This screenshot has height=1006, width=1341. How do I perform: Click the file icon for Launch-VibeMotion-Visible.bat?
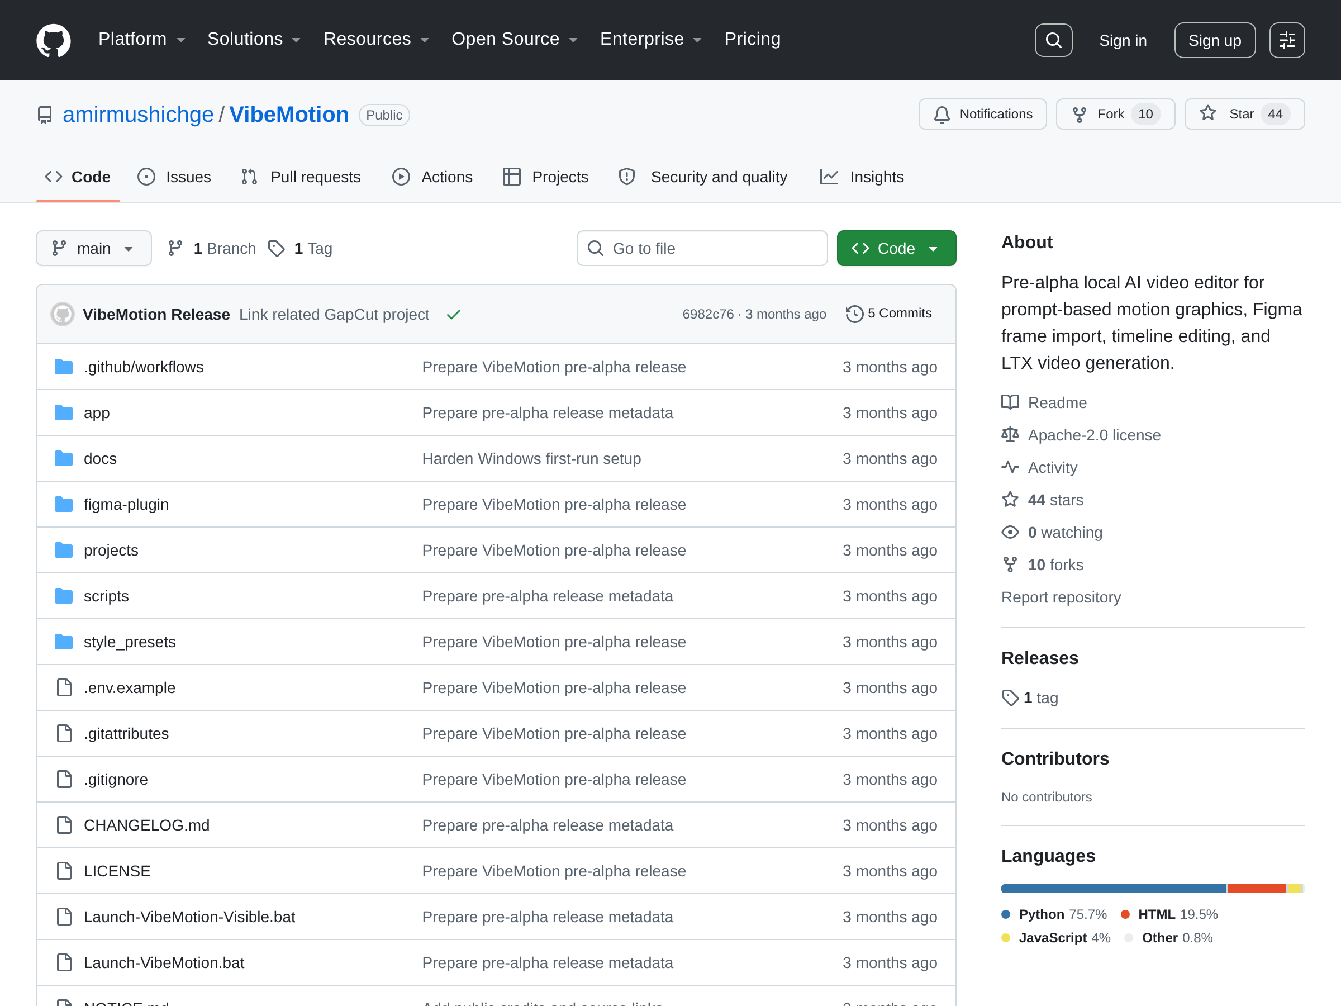64,916
